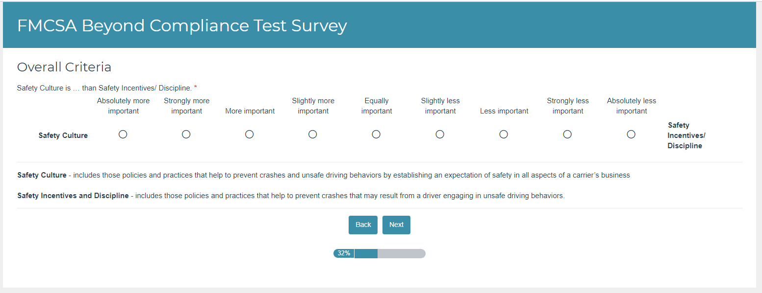762x293 pixels.
Task: Click the red required asterisk after the question
Action: [x=196, y=88]
